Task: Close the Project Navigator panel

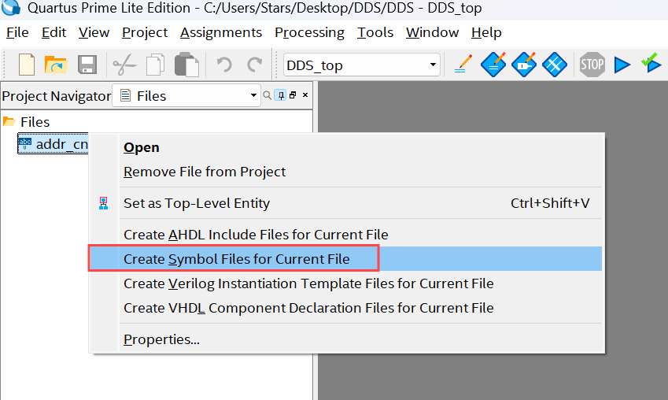Action: (x=305, y=94)
